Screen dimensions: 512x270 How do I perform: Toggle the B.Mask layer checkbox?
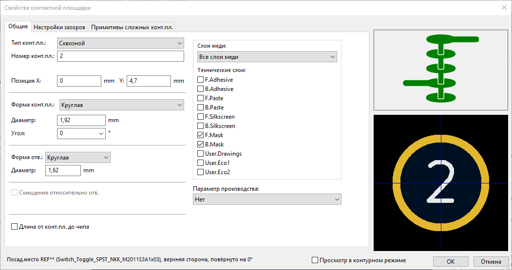[200, 144]
